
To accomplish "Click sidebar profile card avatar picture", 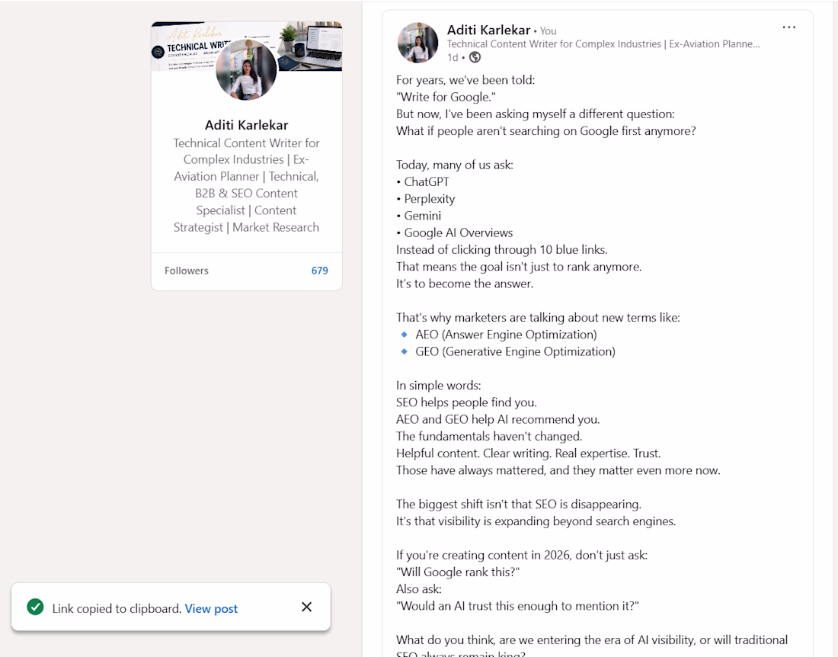I will tap(246, 69).
